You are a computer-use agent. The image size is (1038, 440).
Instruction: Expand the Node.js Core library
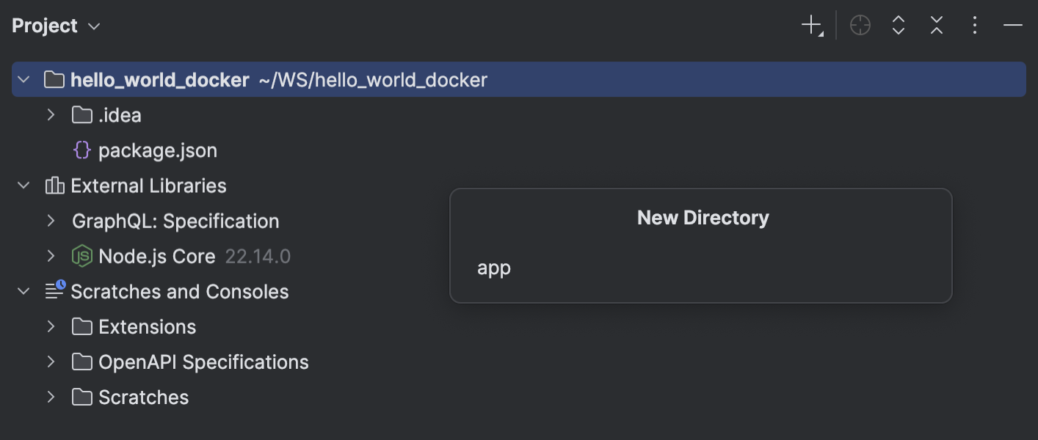50,256
